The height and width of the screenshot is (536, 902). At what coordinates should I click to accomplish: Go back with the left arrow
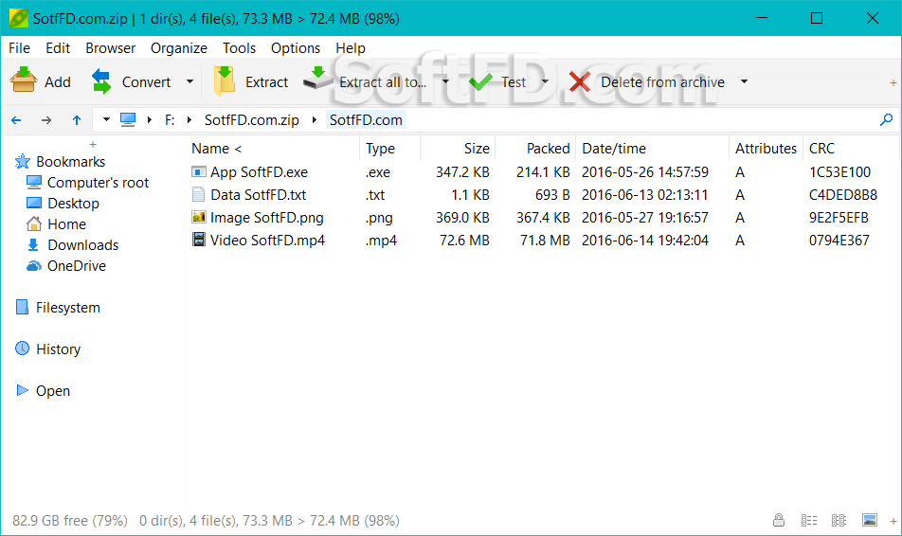tap(16, 120)
